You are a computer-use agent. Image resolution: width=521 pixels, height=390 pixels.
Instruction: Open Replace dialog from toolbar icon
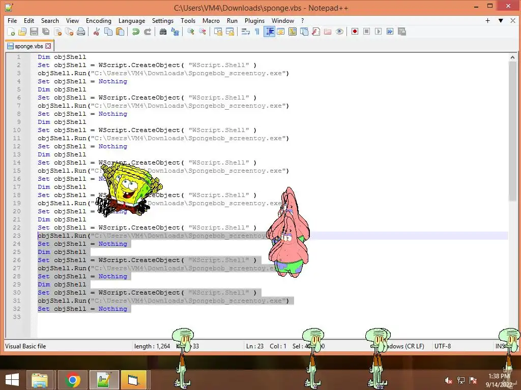pyautogui.click(x=175, y=31)
